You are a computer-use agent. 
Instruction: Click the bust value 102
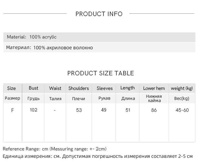coord(34,110)
